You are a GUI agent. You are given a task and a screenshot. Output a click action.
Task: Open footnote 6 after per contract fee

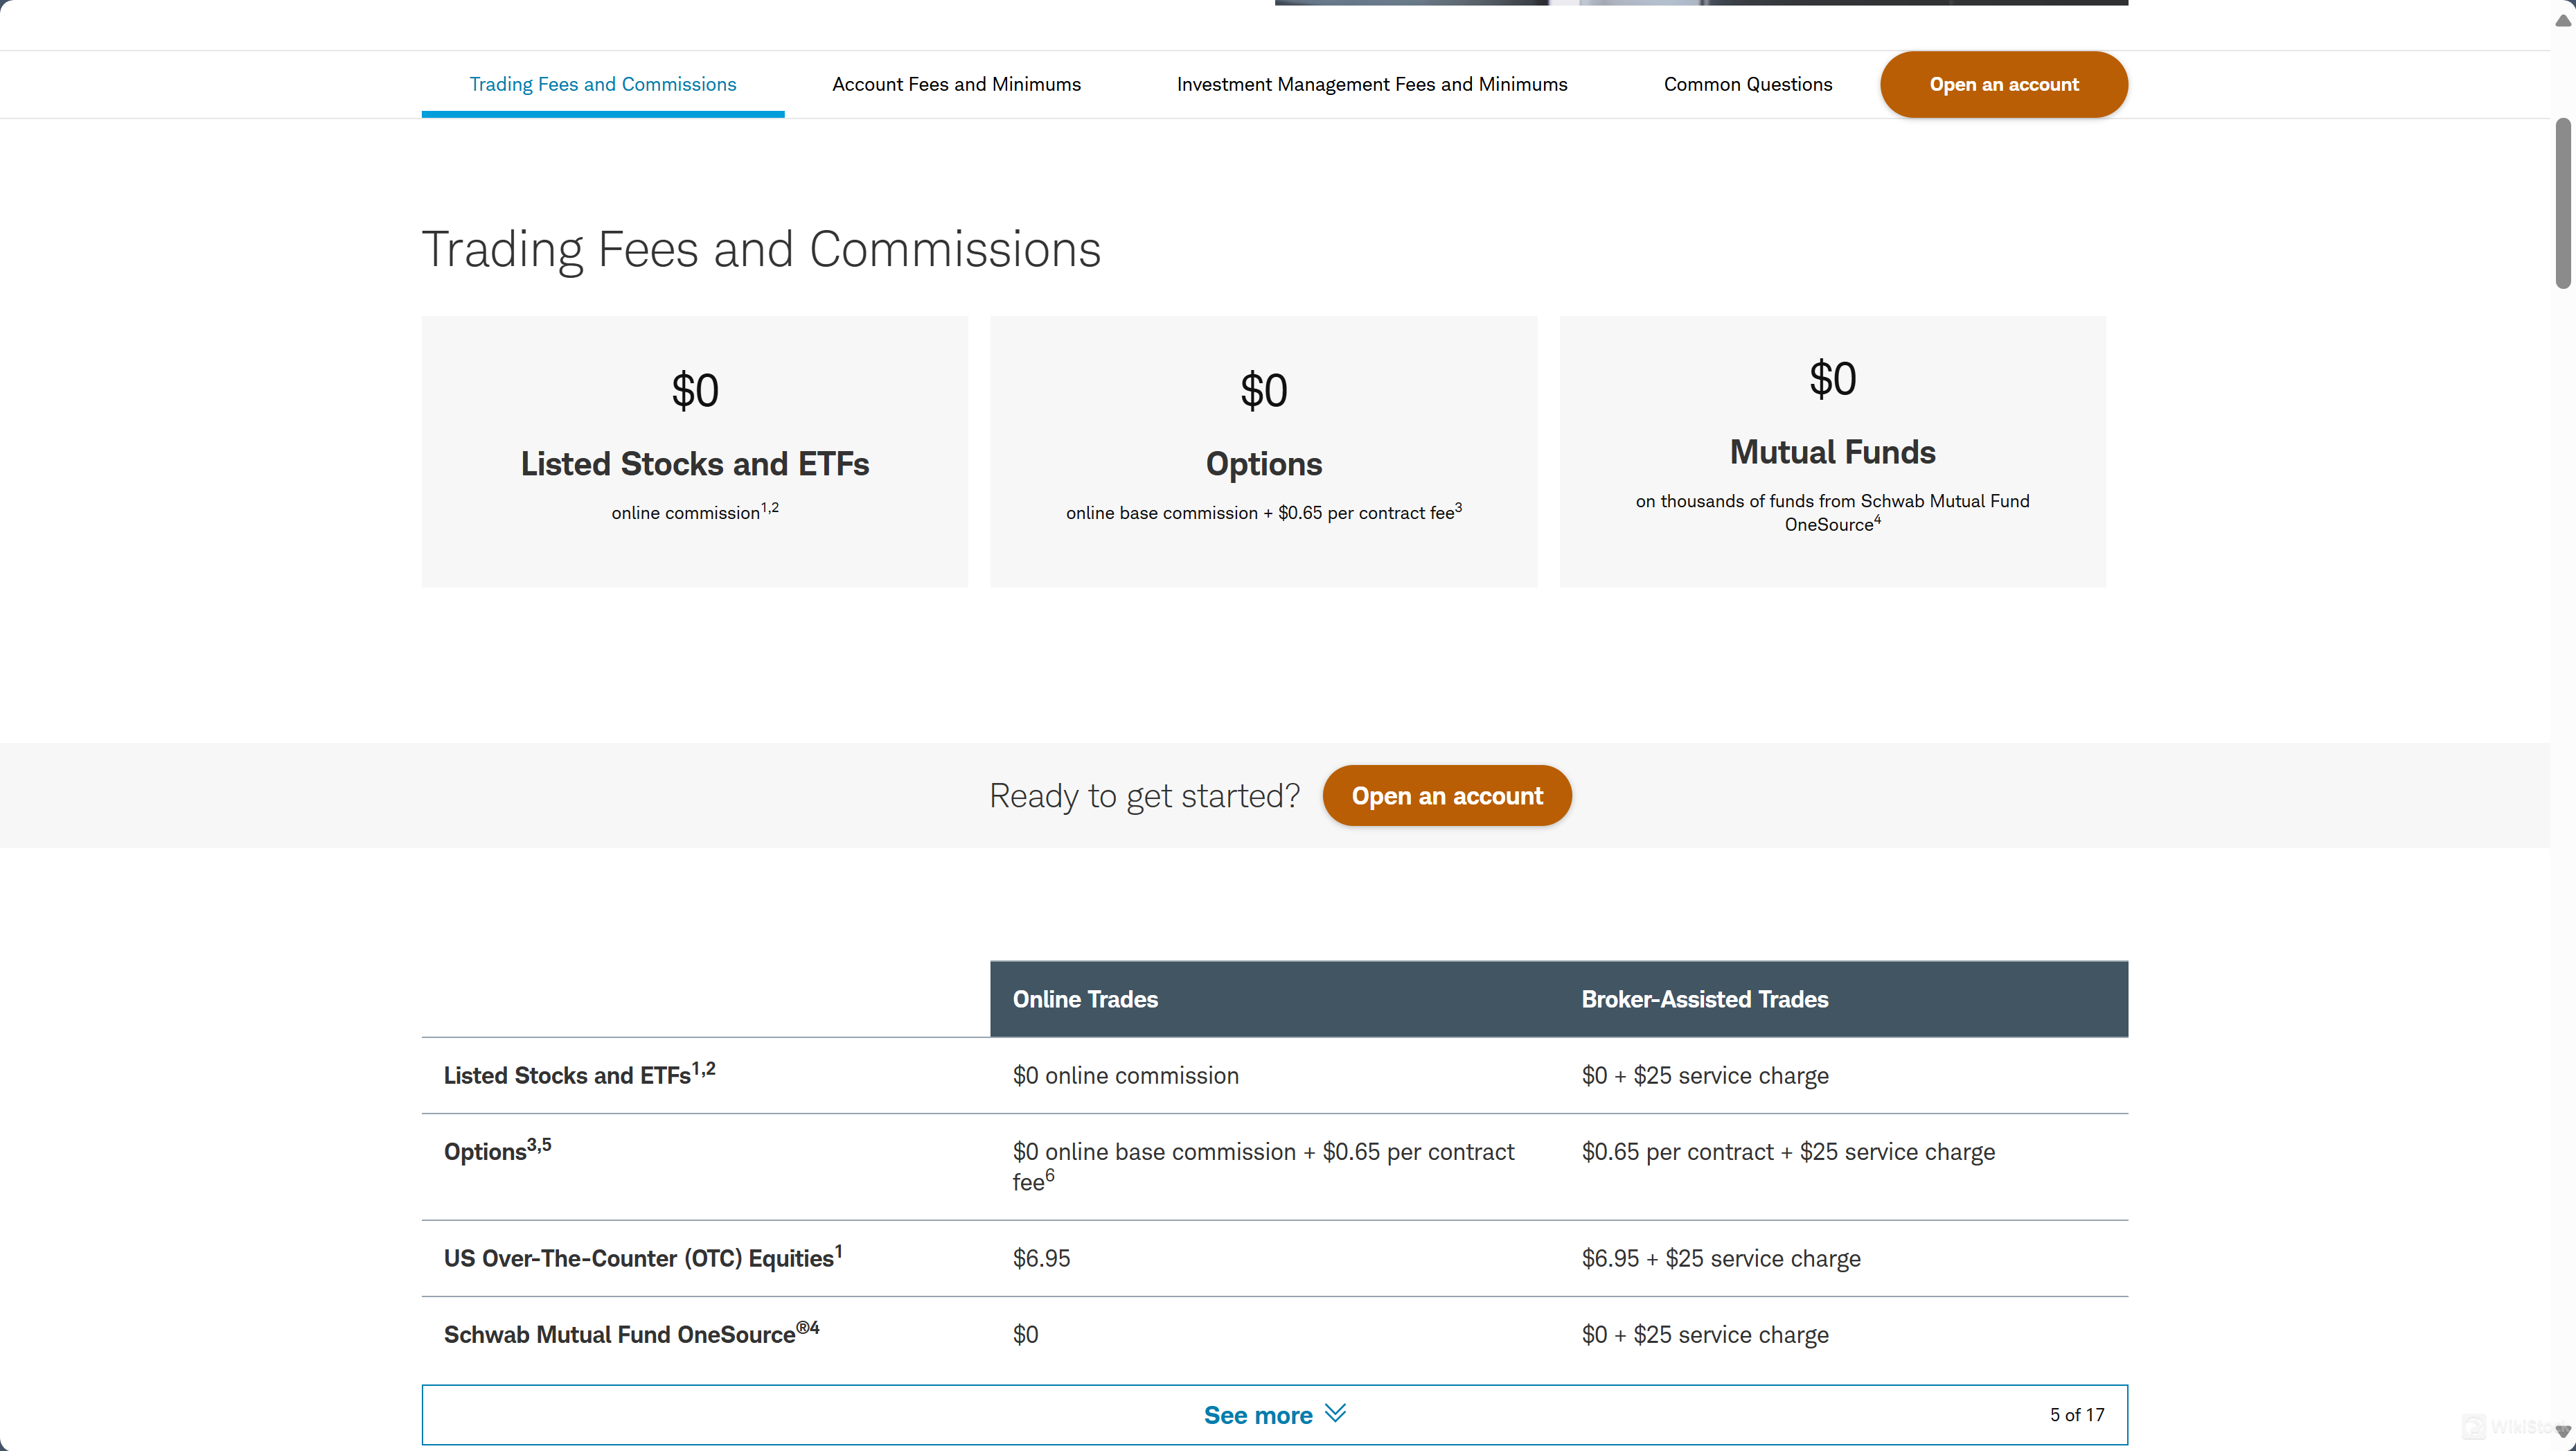(x=1050, y=1176)
